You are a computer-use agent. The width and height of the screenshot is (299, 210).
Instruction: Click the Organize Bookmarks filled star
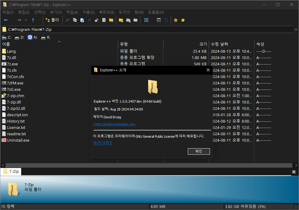click(183, 20)
